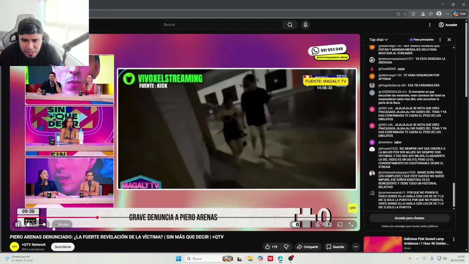Image resolution: width=469 pixels, height=264 pixels.
Task: Subscribe to +QTV Network
Action: (x=63, y=247)
